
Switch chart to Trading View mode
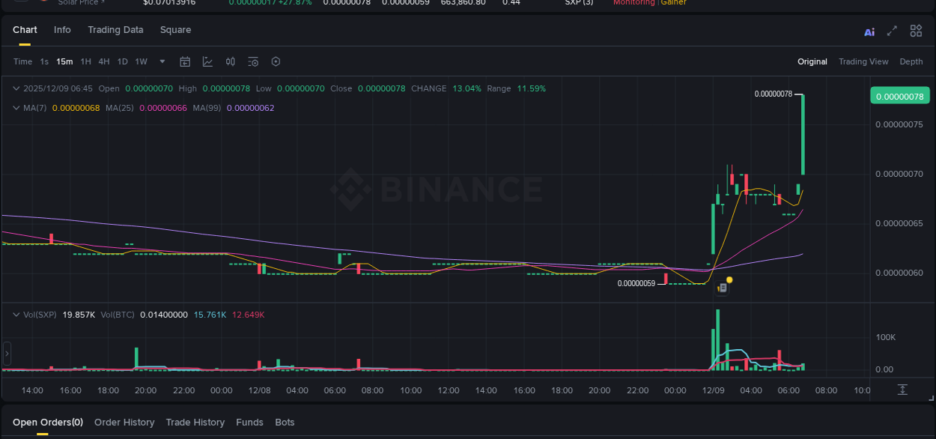tap(863, 61)
